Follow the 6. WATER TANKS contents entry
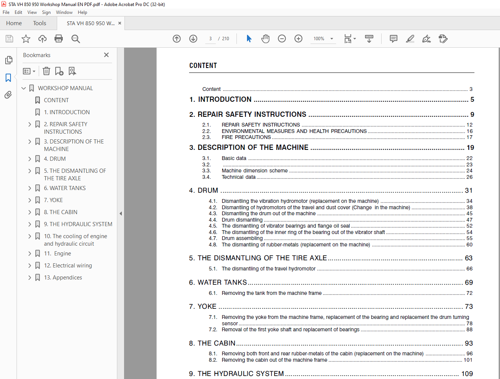500x379 pixels. tap(331, 282)
